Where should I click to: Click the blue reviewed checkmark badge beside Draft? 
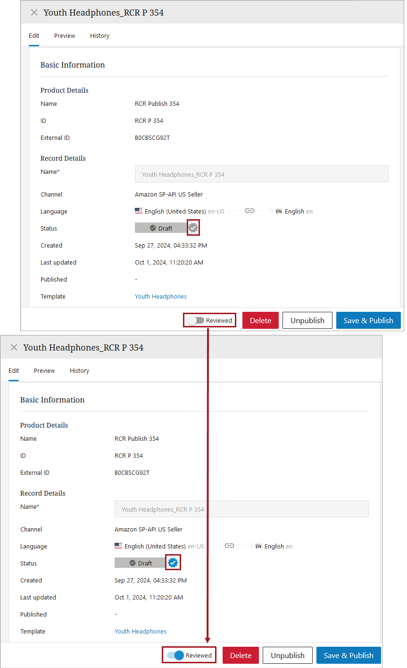point(173,563)
